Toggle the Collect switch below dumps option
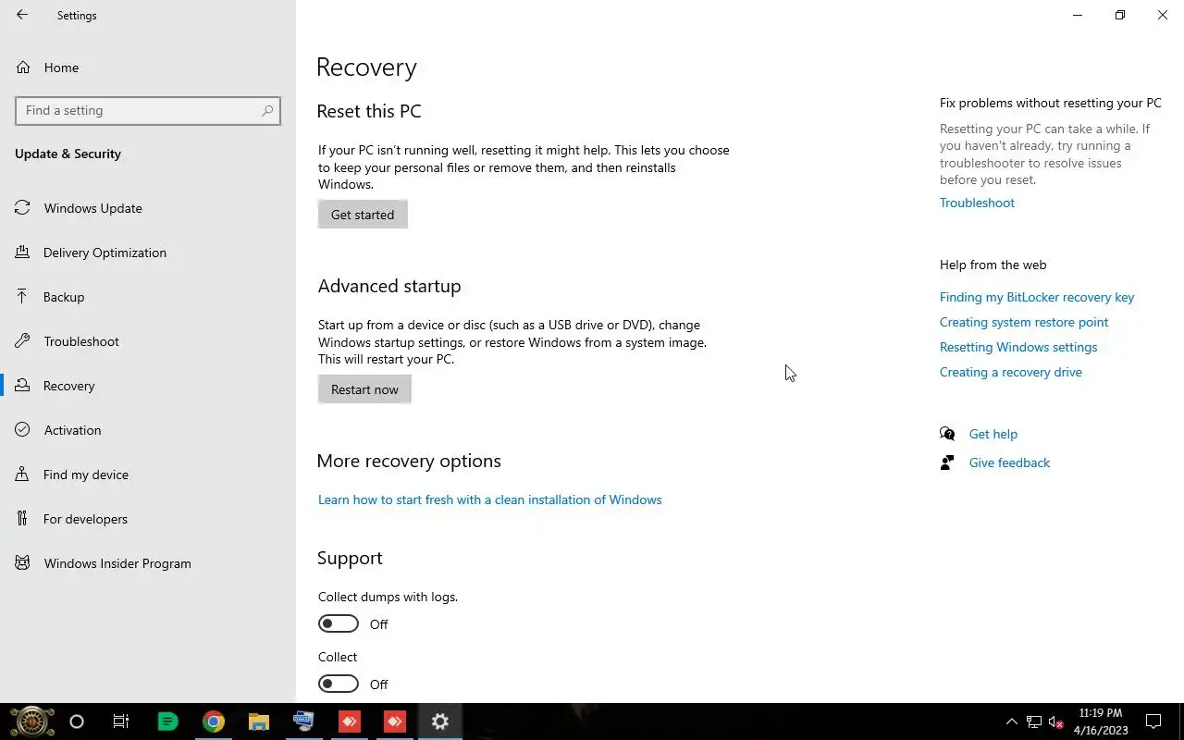 click(x=339, y=684)
